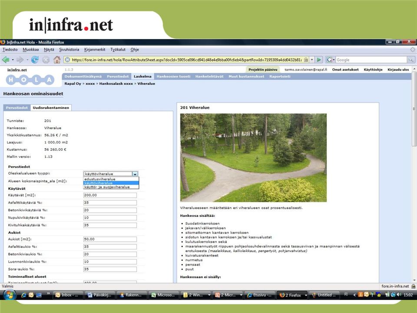Click the 201 Viheralue park photo

253,157
